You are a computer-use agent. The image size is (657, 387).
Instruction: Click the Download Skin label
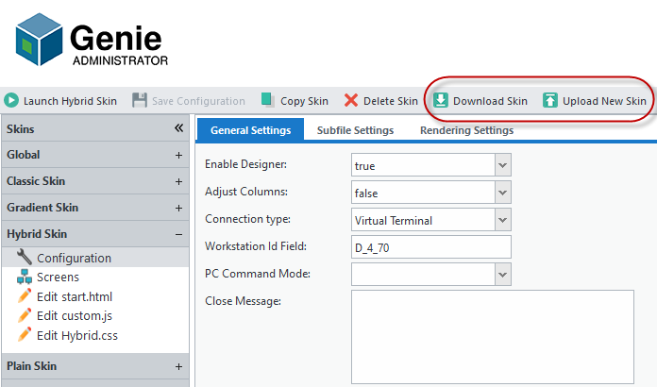point(490,101)
